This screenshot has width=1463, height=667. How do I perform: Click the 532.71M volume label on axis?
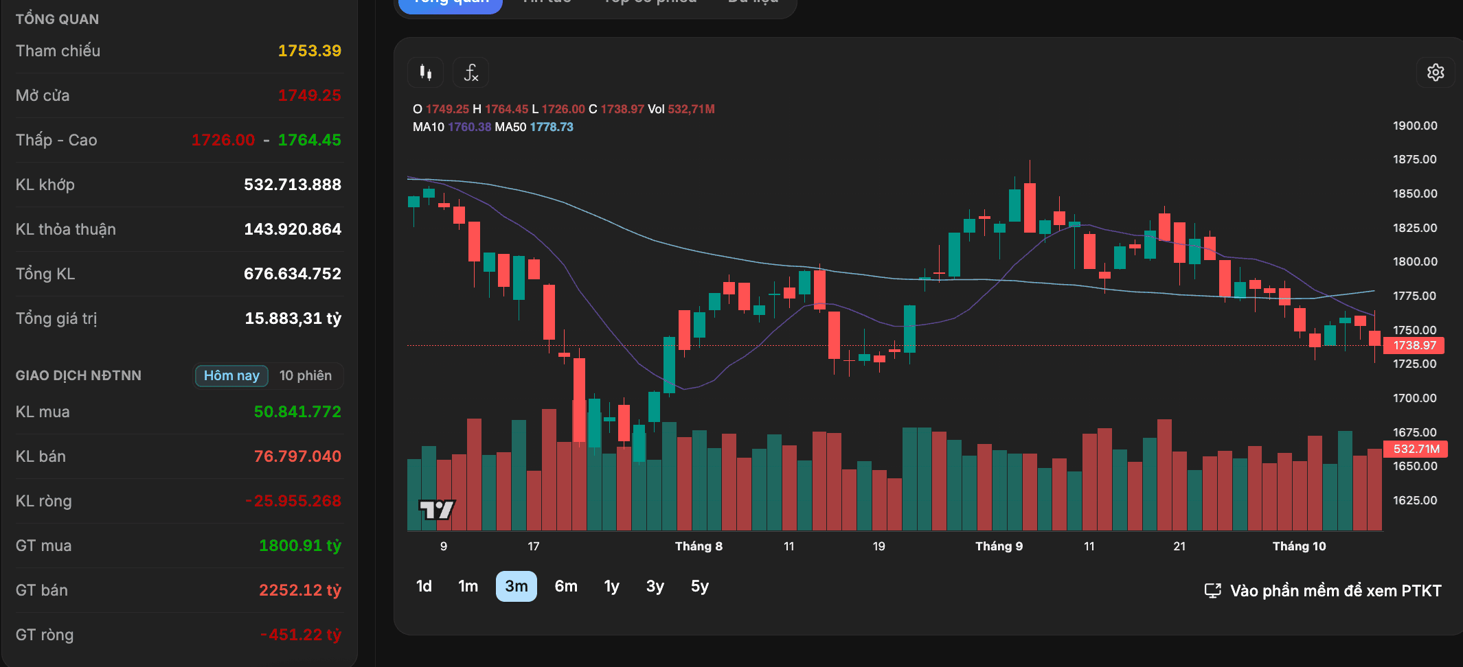coord(1416,449)
